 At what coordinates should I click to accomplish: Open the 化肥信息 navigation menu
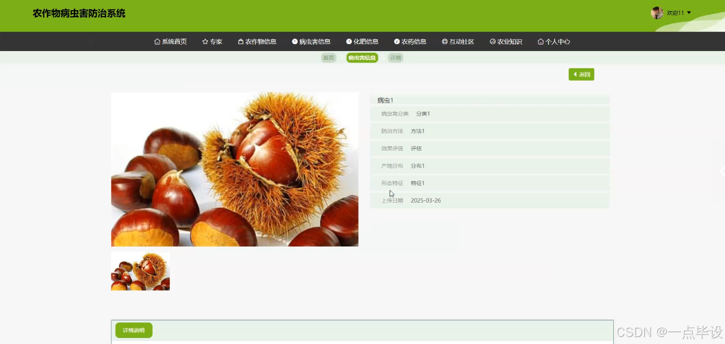pyautogui.click(x=362, y=41)
